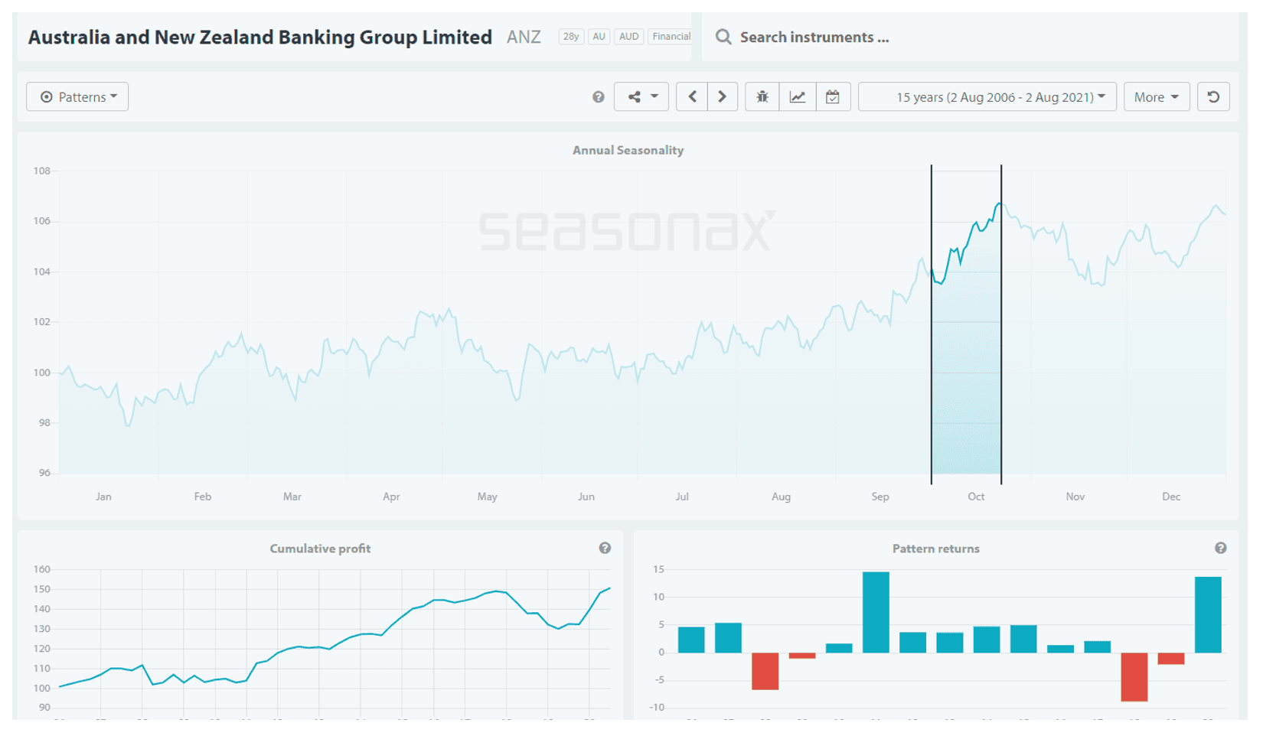Click the 160 Cumulative profit axis value
Screen dimensions: 1263x736
[42, 569]
